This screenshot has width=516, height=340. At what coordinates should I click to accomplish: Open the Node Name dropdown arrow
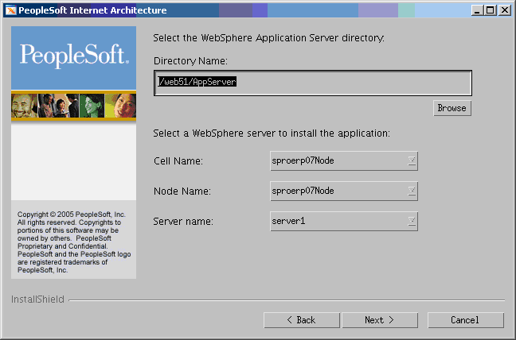click(412, 191)
